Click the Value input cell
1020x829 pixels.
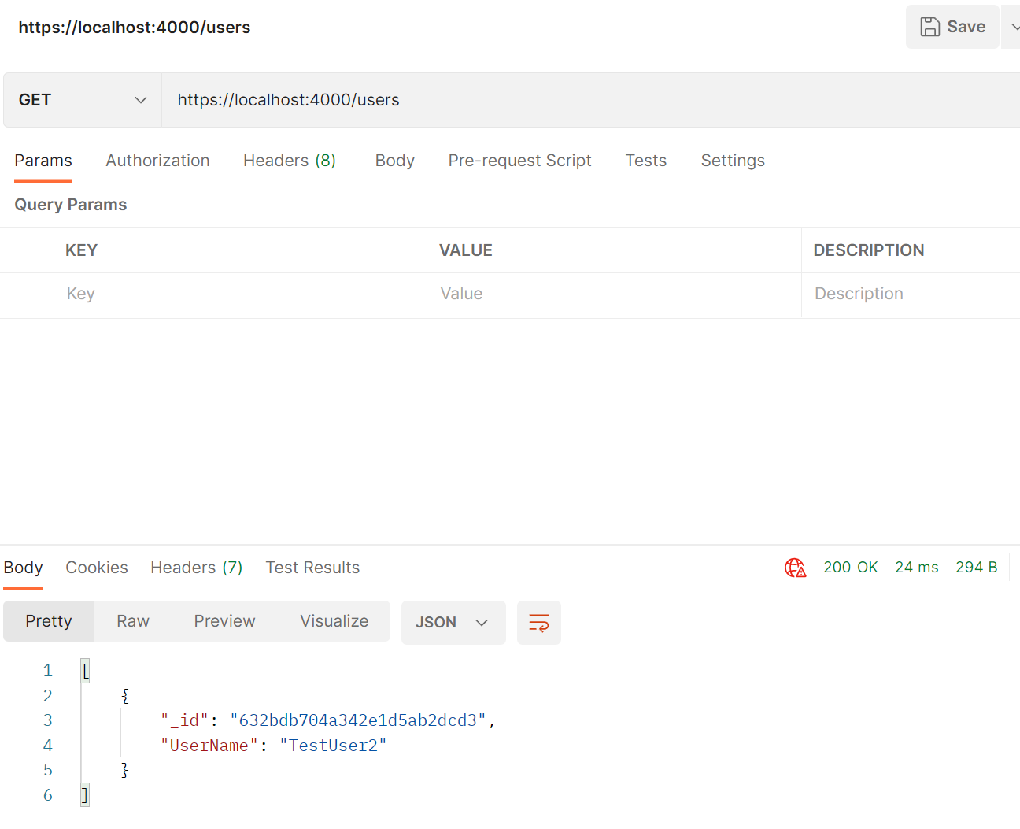coord(614,294)
